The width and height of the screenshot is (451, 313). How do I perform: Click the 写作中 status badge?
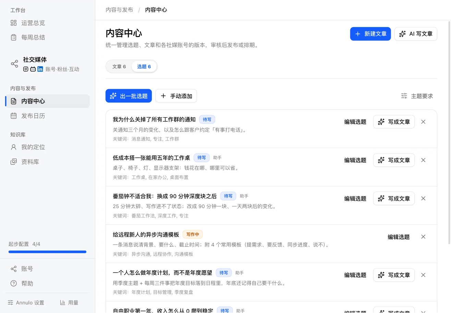point(193,234)
